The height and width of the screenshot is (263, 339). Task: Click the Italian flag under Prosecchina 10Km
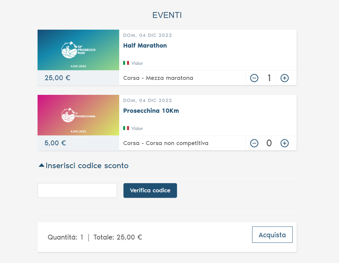pyautogui.click(x=126, y=128)
